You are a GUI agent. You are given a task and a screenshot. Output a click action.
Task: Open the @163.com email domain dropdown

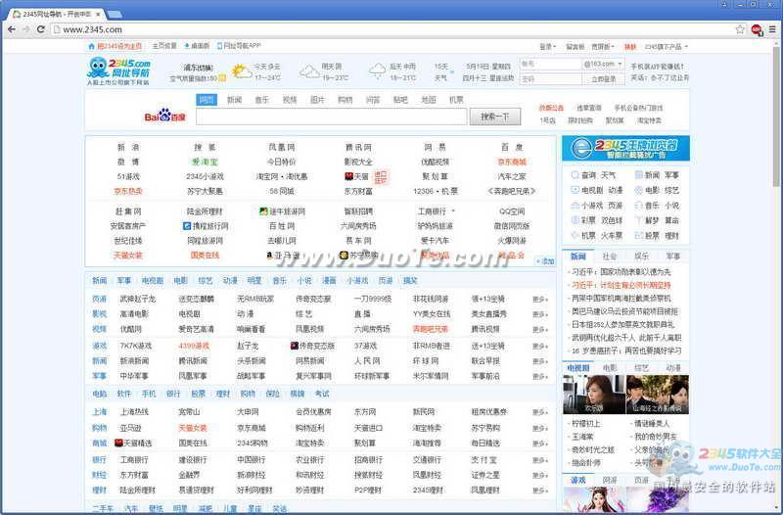[603, 65]
